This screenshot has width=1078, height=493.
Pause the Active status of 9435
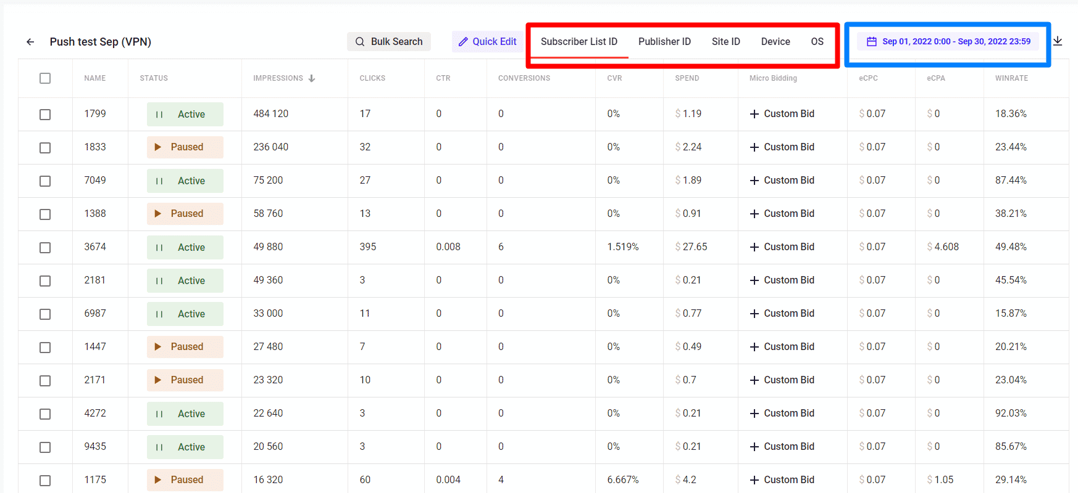point(185,447)
